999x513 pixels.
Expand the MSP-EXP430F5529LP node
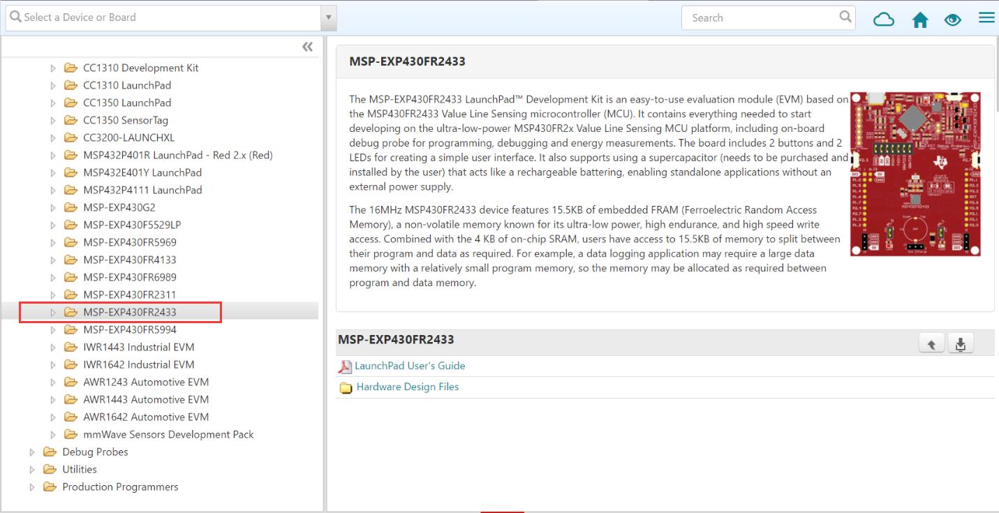point(53,225)
